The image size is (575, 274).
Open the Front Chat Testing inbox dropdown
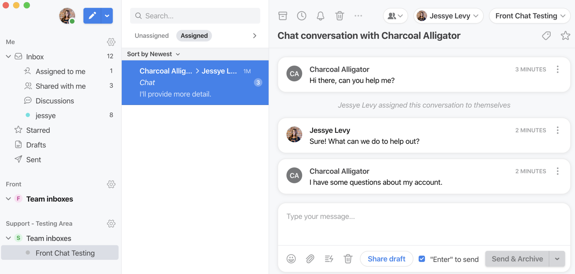530,16
